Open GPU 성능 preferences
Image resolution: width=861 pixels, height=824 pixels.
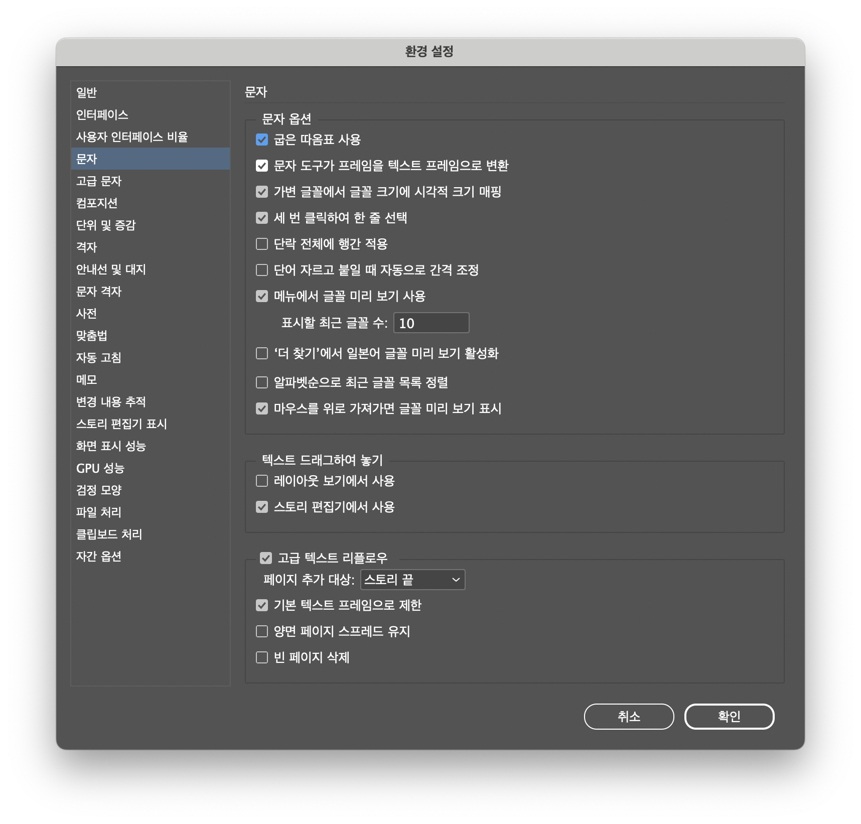[151, 468]
